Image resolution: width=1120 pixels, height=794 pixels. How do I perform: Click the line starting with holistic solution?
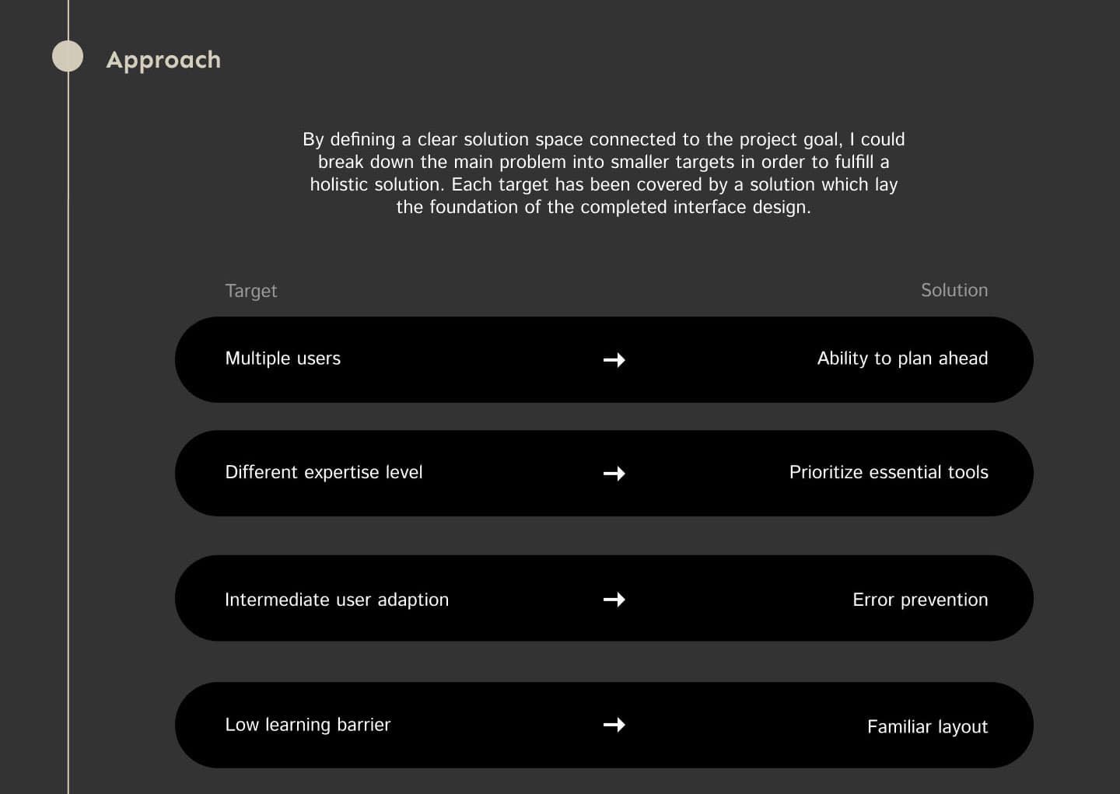(x=604, y=184)
